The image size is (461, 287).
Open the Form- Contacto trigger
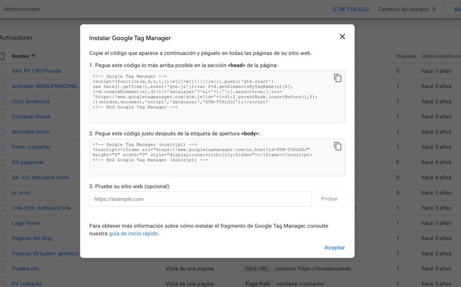[x=31, y=147]
